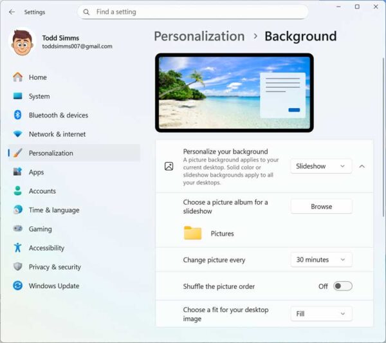Image resolution: width=386 pixels, height=343 pixels.
Task: Open the Slideshow background type dropdown
Action: 321,166
